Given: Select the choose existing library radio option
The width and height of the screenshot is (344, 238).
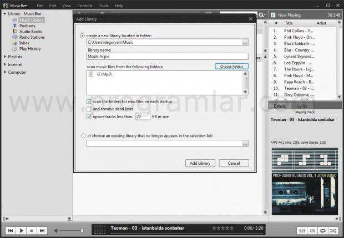Looking at the screenshot, I should pyautogui.click(x=83, y=135).
